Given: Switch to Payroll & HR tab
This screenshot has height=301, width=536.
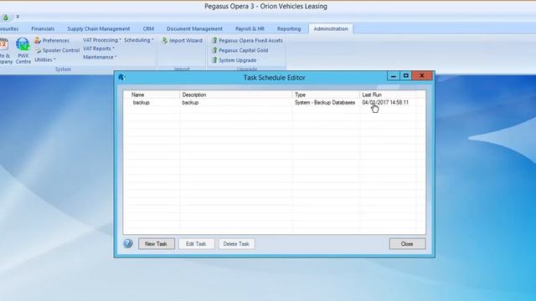Looking at the screenshot, I should (250, 29).
